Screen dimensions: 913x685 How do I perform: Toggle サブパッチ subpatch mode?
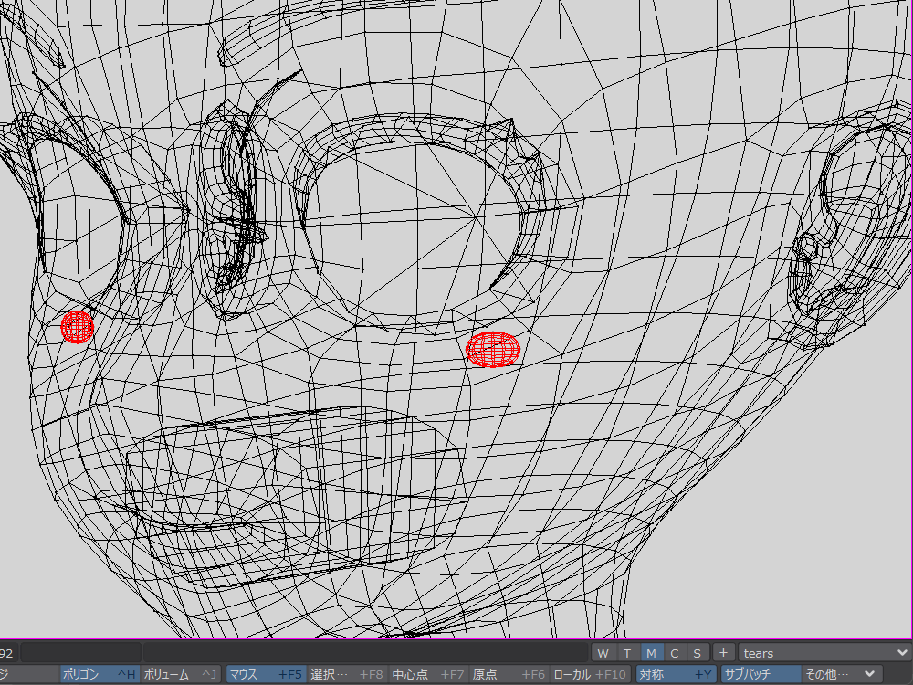tap(760, 675)
